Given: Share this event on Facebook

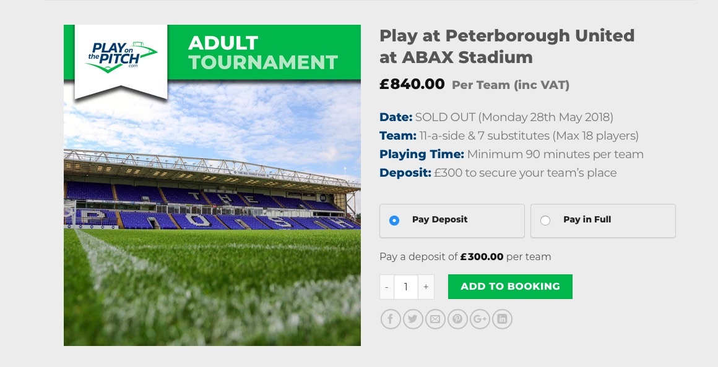Looking at the screenshot, I should click(391, 319).
